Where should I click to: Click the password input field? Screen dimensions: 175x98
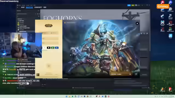coord(50,43)
